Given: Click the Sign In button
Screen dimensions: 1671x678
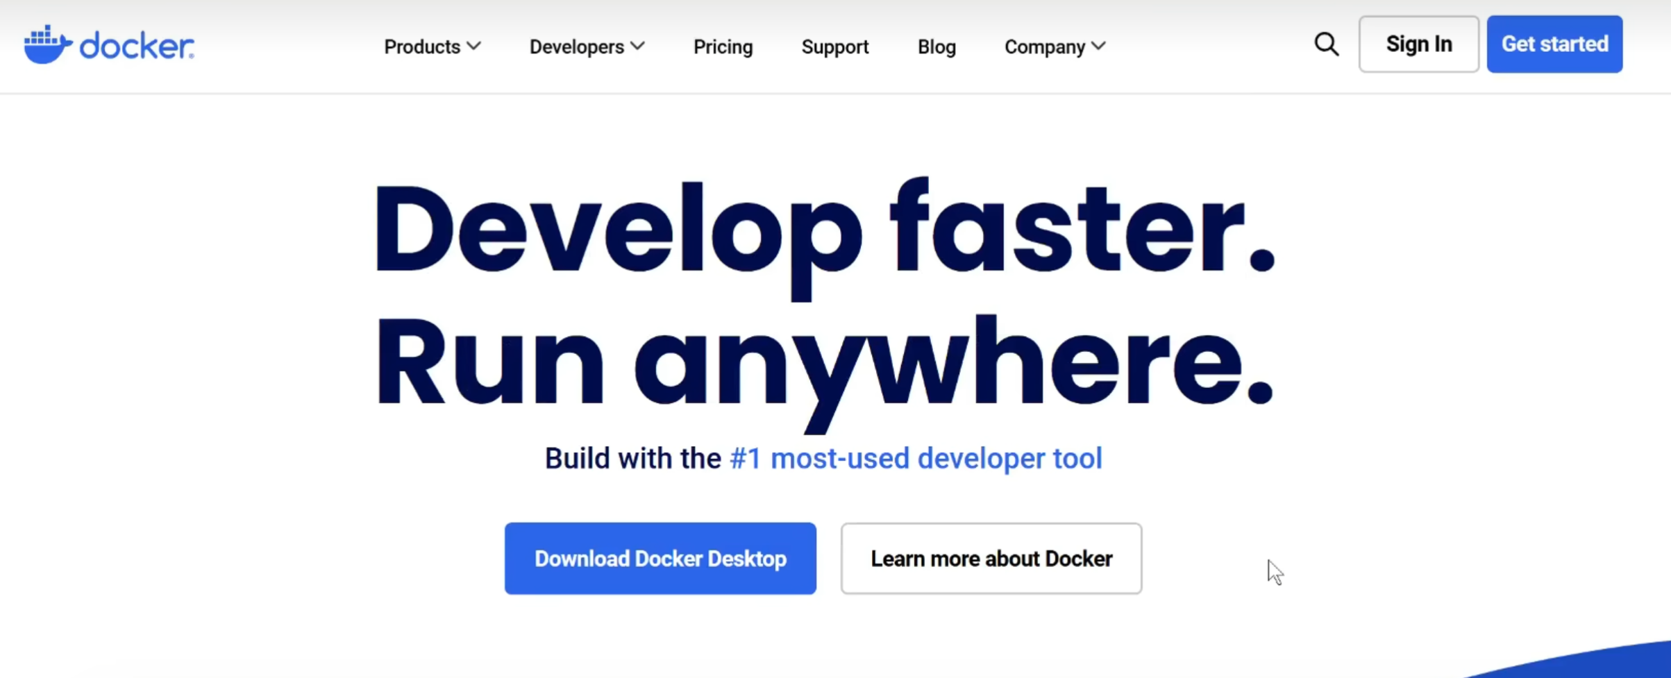Looking at the screenshot, I should (1418, 44).
